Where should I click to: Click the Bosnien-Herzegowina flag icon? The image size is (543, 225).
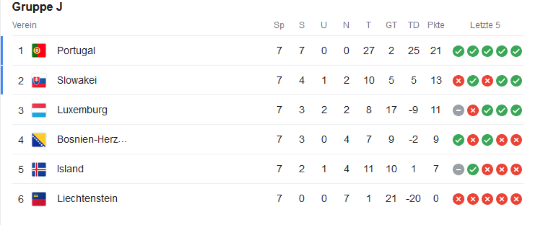[x=39, y=140]
